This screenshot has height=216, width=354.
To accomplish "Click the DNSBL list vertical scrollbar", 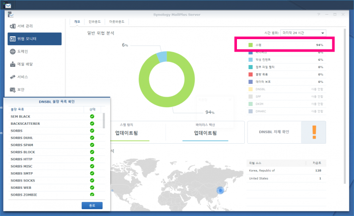I will [x=103, y=122].
